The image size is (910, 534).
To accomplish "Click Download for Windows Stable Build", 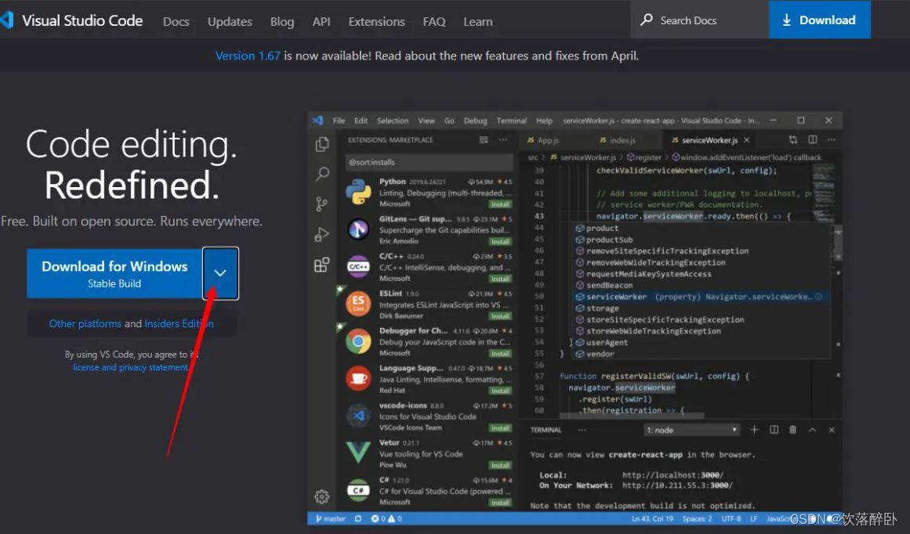I will coord(114,274).
